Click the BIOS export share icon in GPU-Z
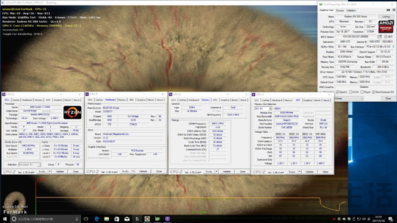Screen dimensions: 397x223 tap(379, 37)
